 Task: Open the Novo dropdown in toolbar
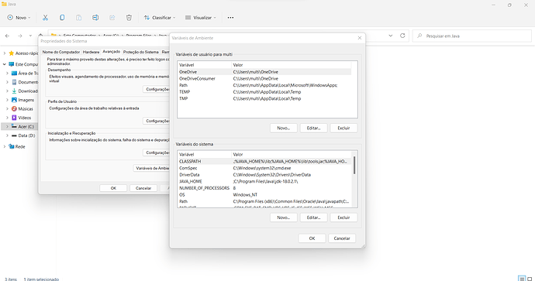19,18
